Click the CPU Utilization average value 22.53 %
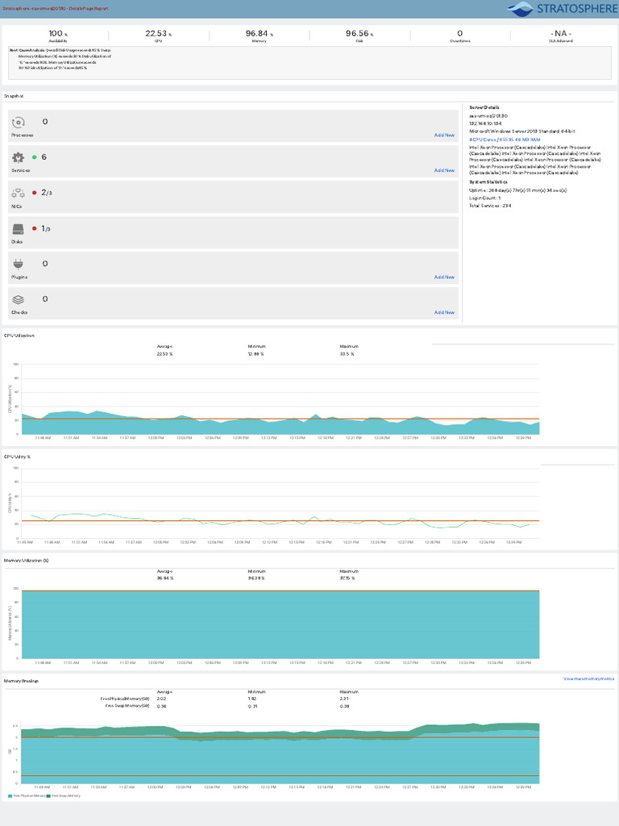 click(164, 354)
